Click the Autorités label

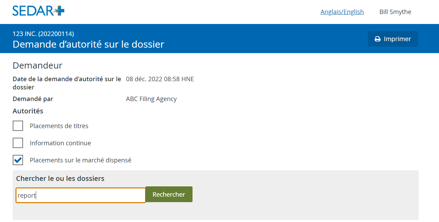[28, 111]
